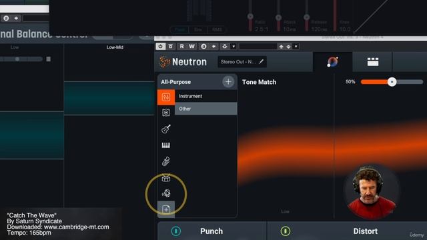Click the bypass icon next to power
This screenshot has width=427, height=240.
click(x=171, y=46)
